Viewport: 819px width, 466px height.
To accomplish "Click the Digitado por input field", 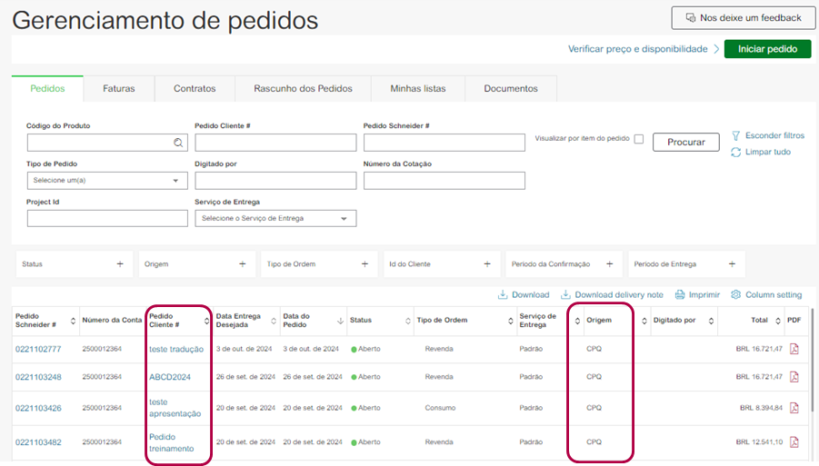I will (x=275, y=181).
